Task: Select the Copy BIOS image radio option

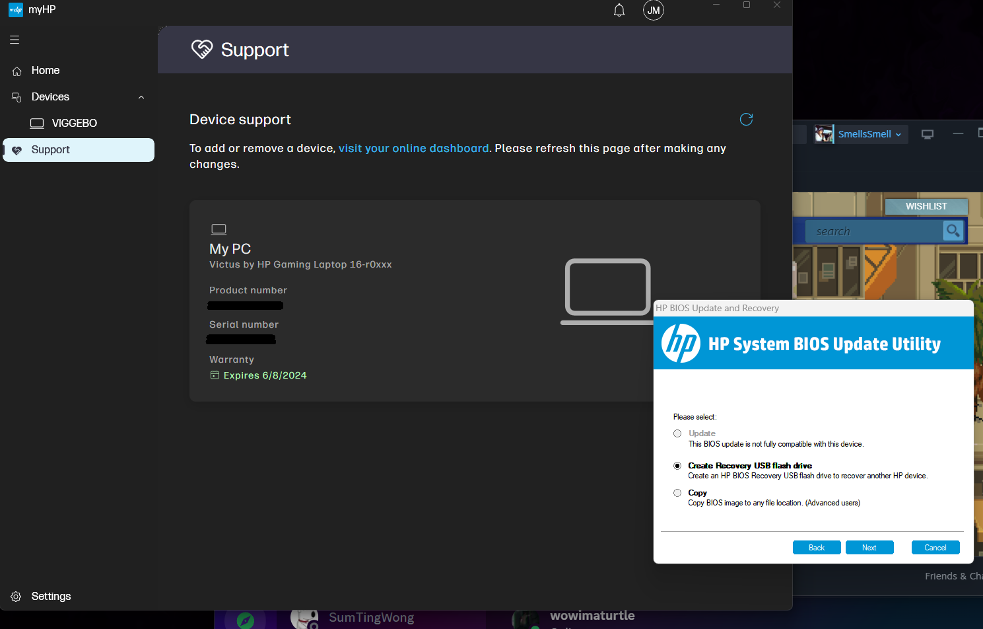Action: (677, 493)
